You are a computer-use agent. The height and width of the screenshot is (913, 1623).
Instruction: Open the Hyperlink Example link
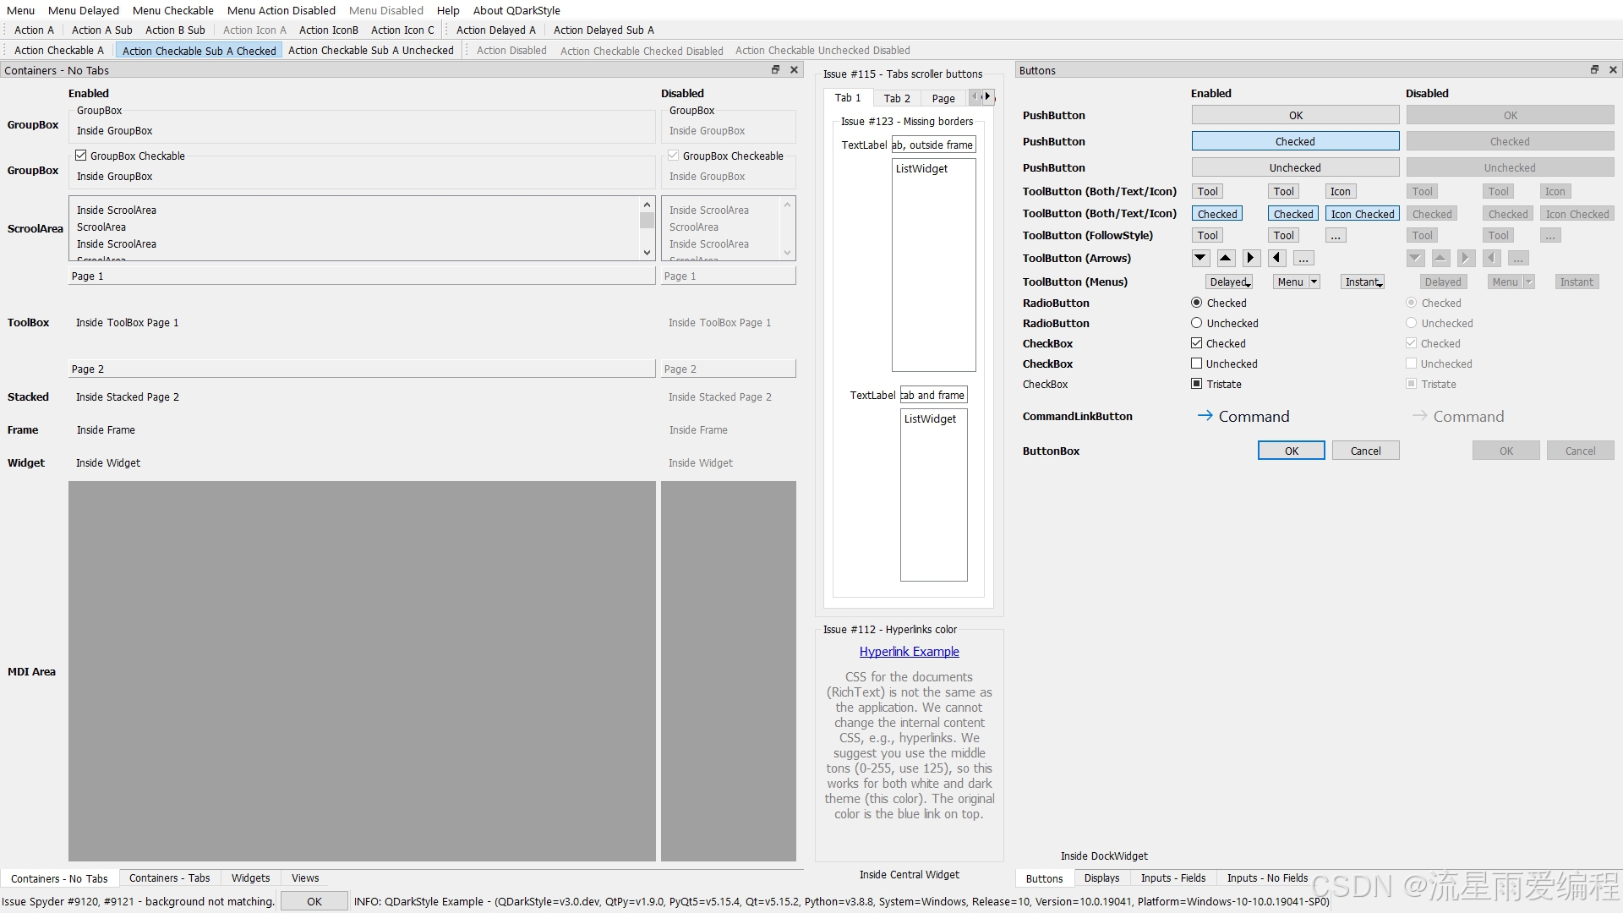909,652
